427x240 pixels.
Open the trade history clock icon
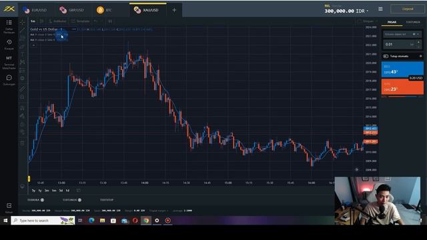click(x=9, y=42)
